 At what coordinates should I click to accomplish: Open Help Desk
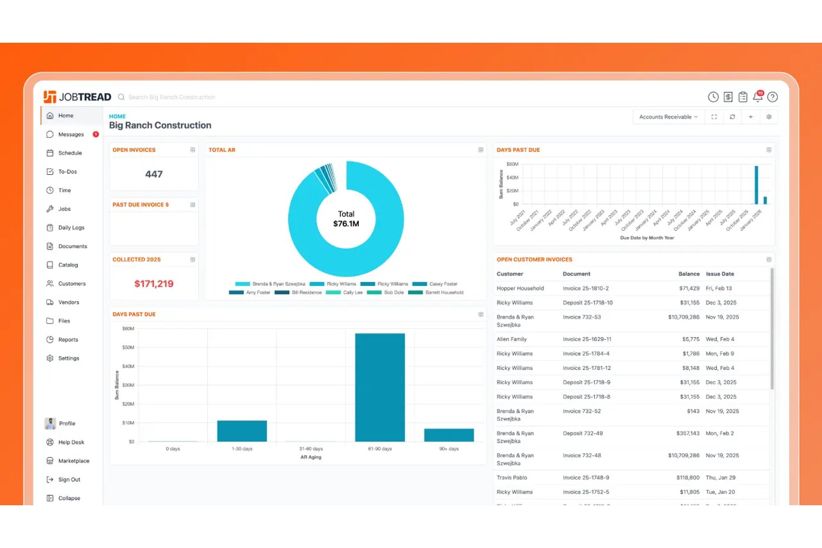(x=71, y=443)
